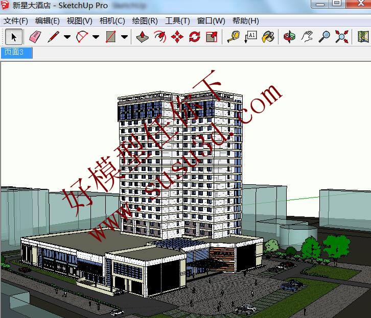Activate the Orbit camera tool
371x318 pixels.
289,37
